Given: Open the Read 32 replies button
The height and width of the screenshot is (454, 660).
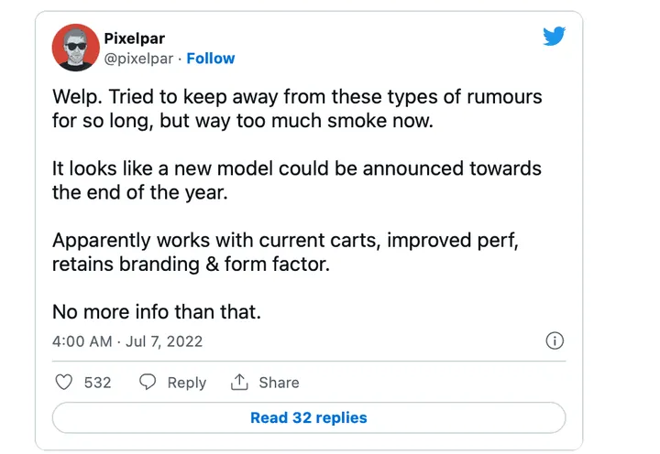Looking at the screenshot, I should click(308, 417).
